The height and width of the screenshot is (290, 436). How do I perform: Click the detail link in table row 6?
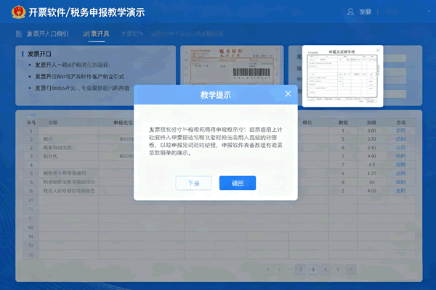401,174
